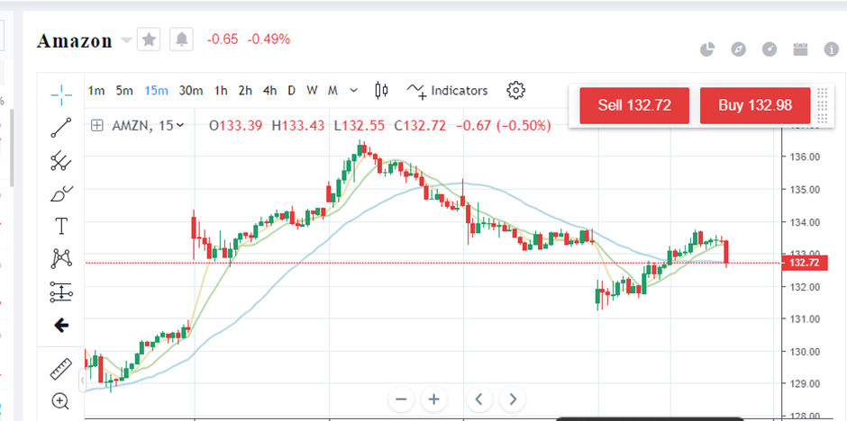Open the position prediction tool

tap(61, 291)
